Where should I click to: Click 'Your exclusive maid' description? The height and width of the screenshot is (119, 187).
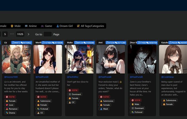(110, 87)
